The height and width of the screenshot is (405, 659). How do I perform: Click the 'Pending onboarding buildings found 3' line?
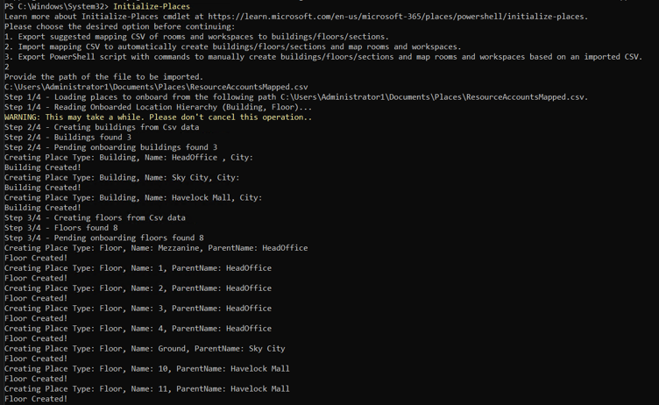tap(110, 147)
